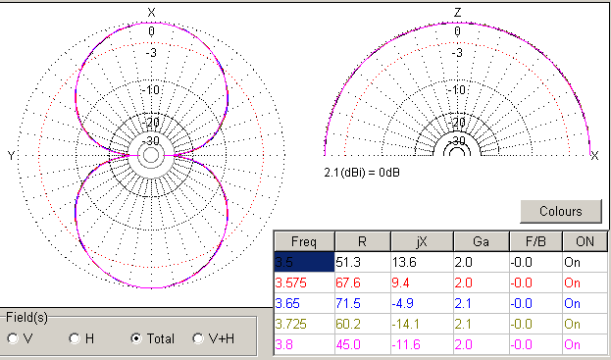611x360 pixels.
Task: Click R value 51.3
Action: click(x=363, y=262)
